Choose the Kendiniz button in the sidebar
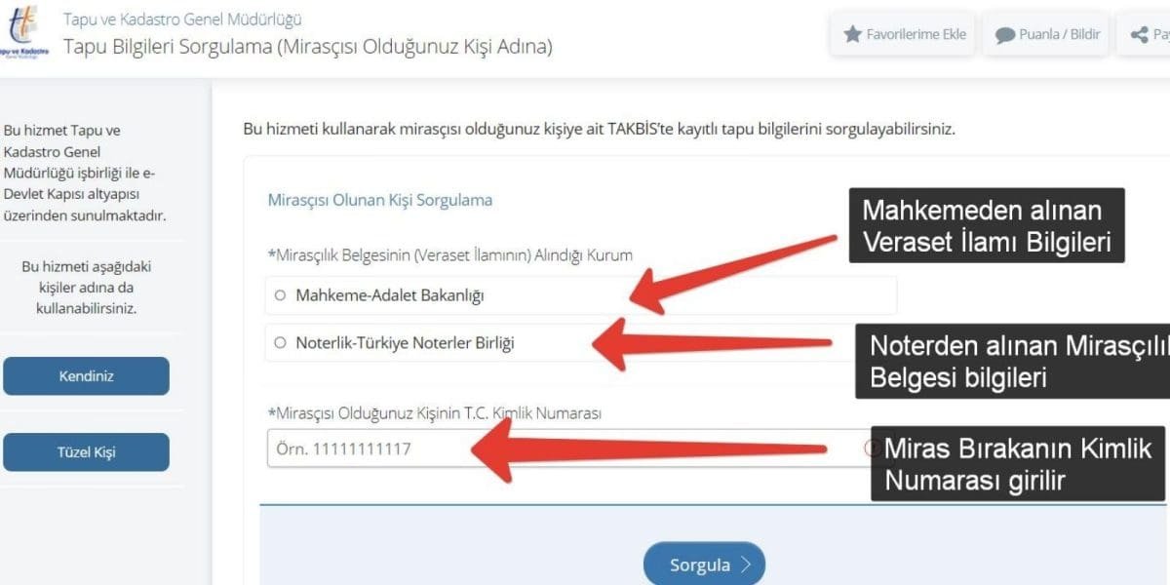The width and height of the screenshot is (1170, 585). pyautogui.click(x=86, y=375)
